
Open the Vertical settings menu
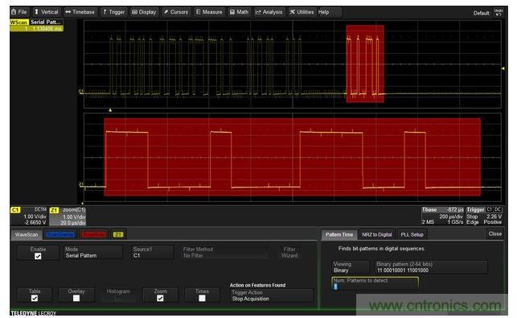46,12
